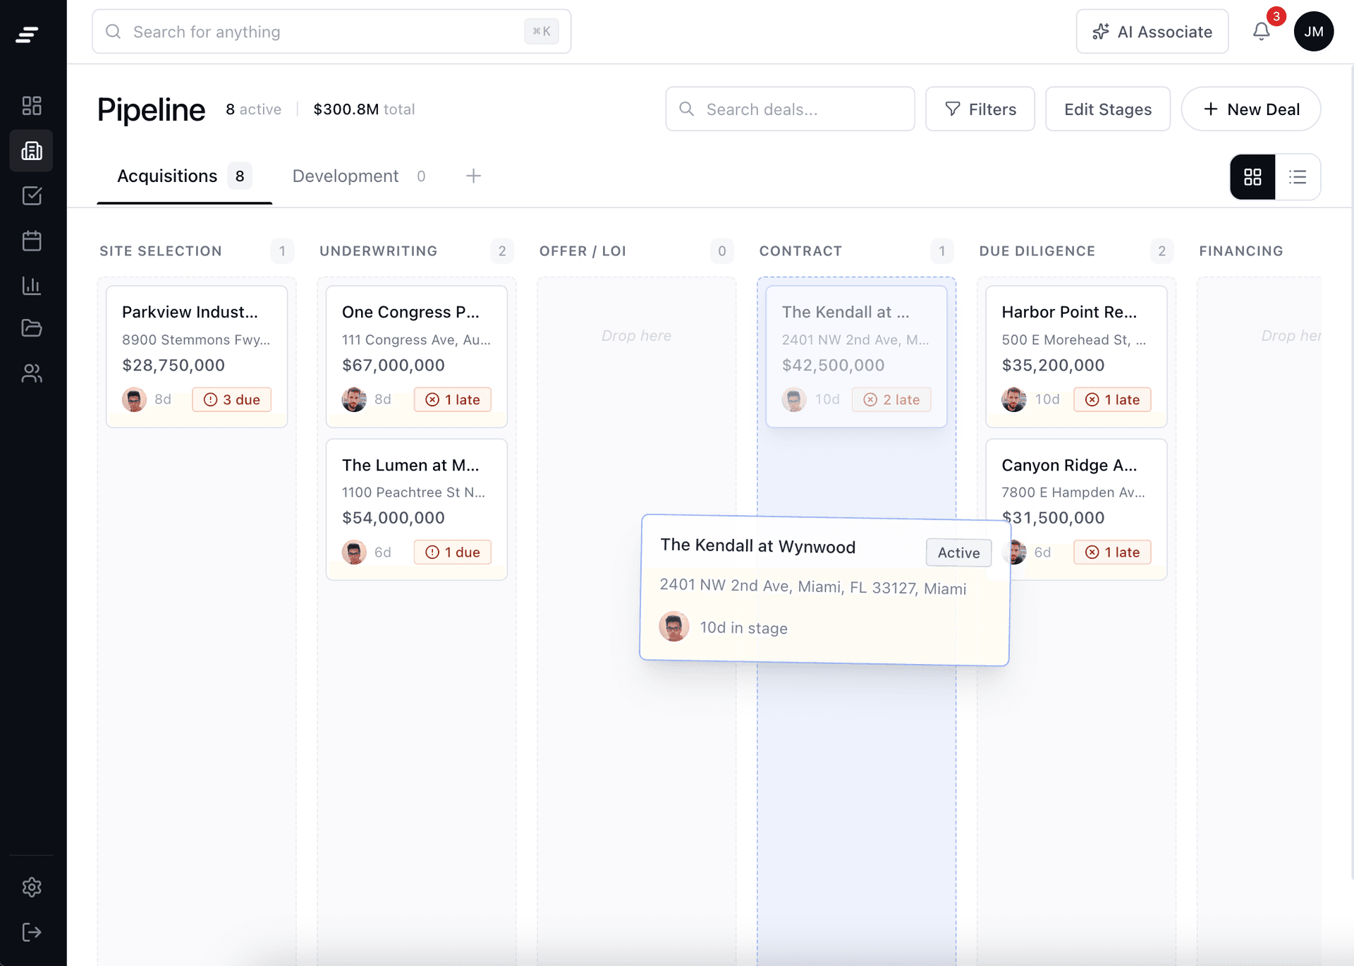The height and width of the screenshot is (966, 1354).
Task: Open the contacts people icon in sidebar
Action: click(32, 373)
